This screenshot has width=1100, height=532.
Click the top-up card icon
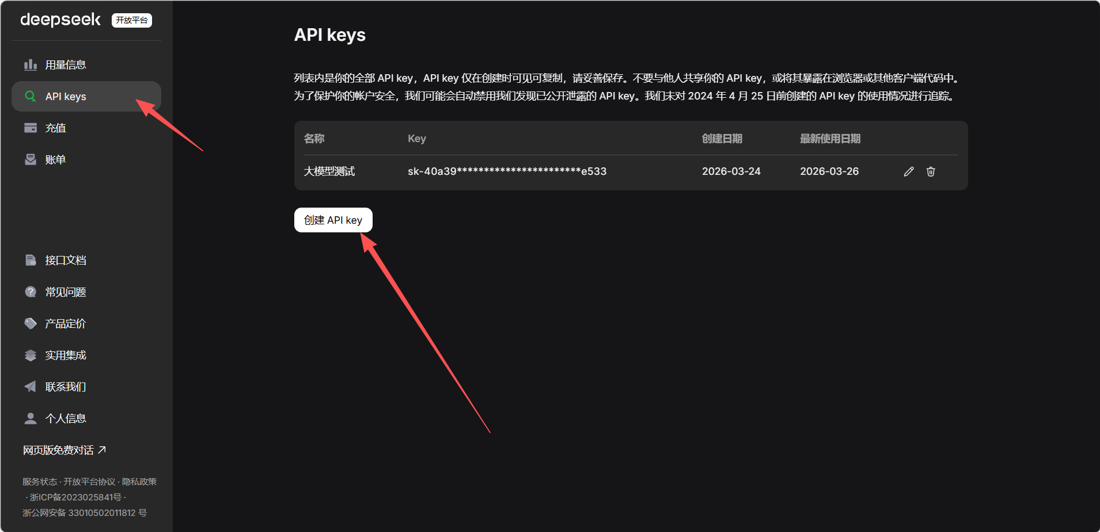[31, 128]
